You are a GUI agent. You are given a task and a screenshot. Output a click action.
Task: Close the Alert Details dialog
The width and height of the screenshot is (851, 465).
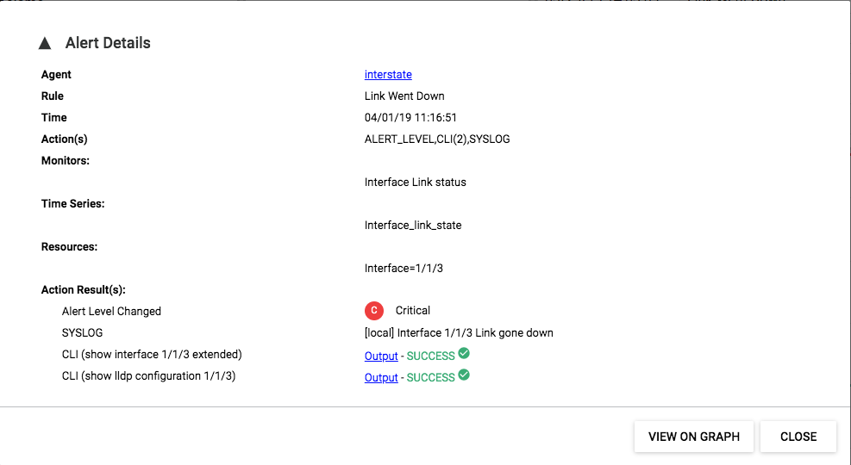[x=798, y=437]
